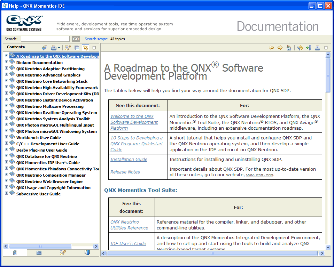Image resolution: width=334 pixels, height=267 pixels.
Task: Expand the Dinkum Documentation tree node
Action: click(6, 62)
